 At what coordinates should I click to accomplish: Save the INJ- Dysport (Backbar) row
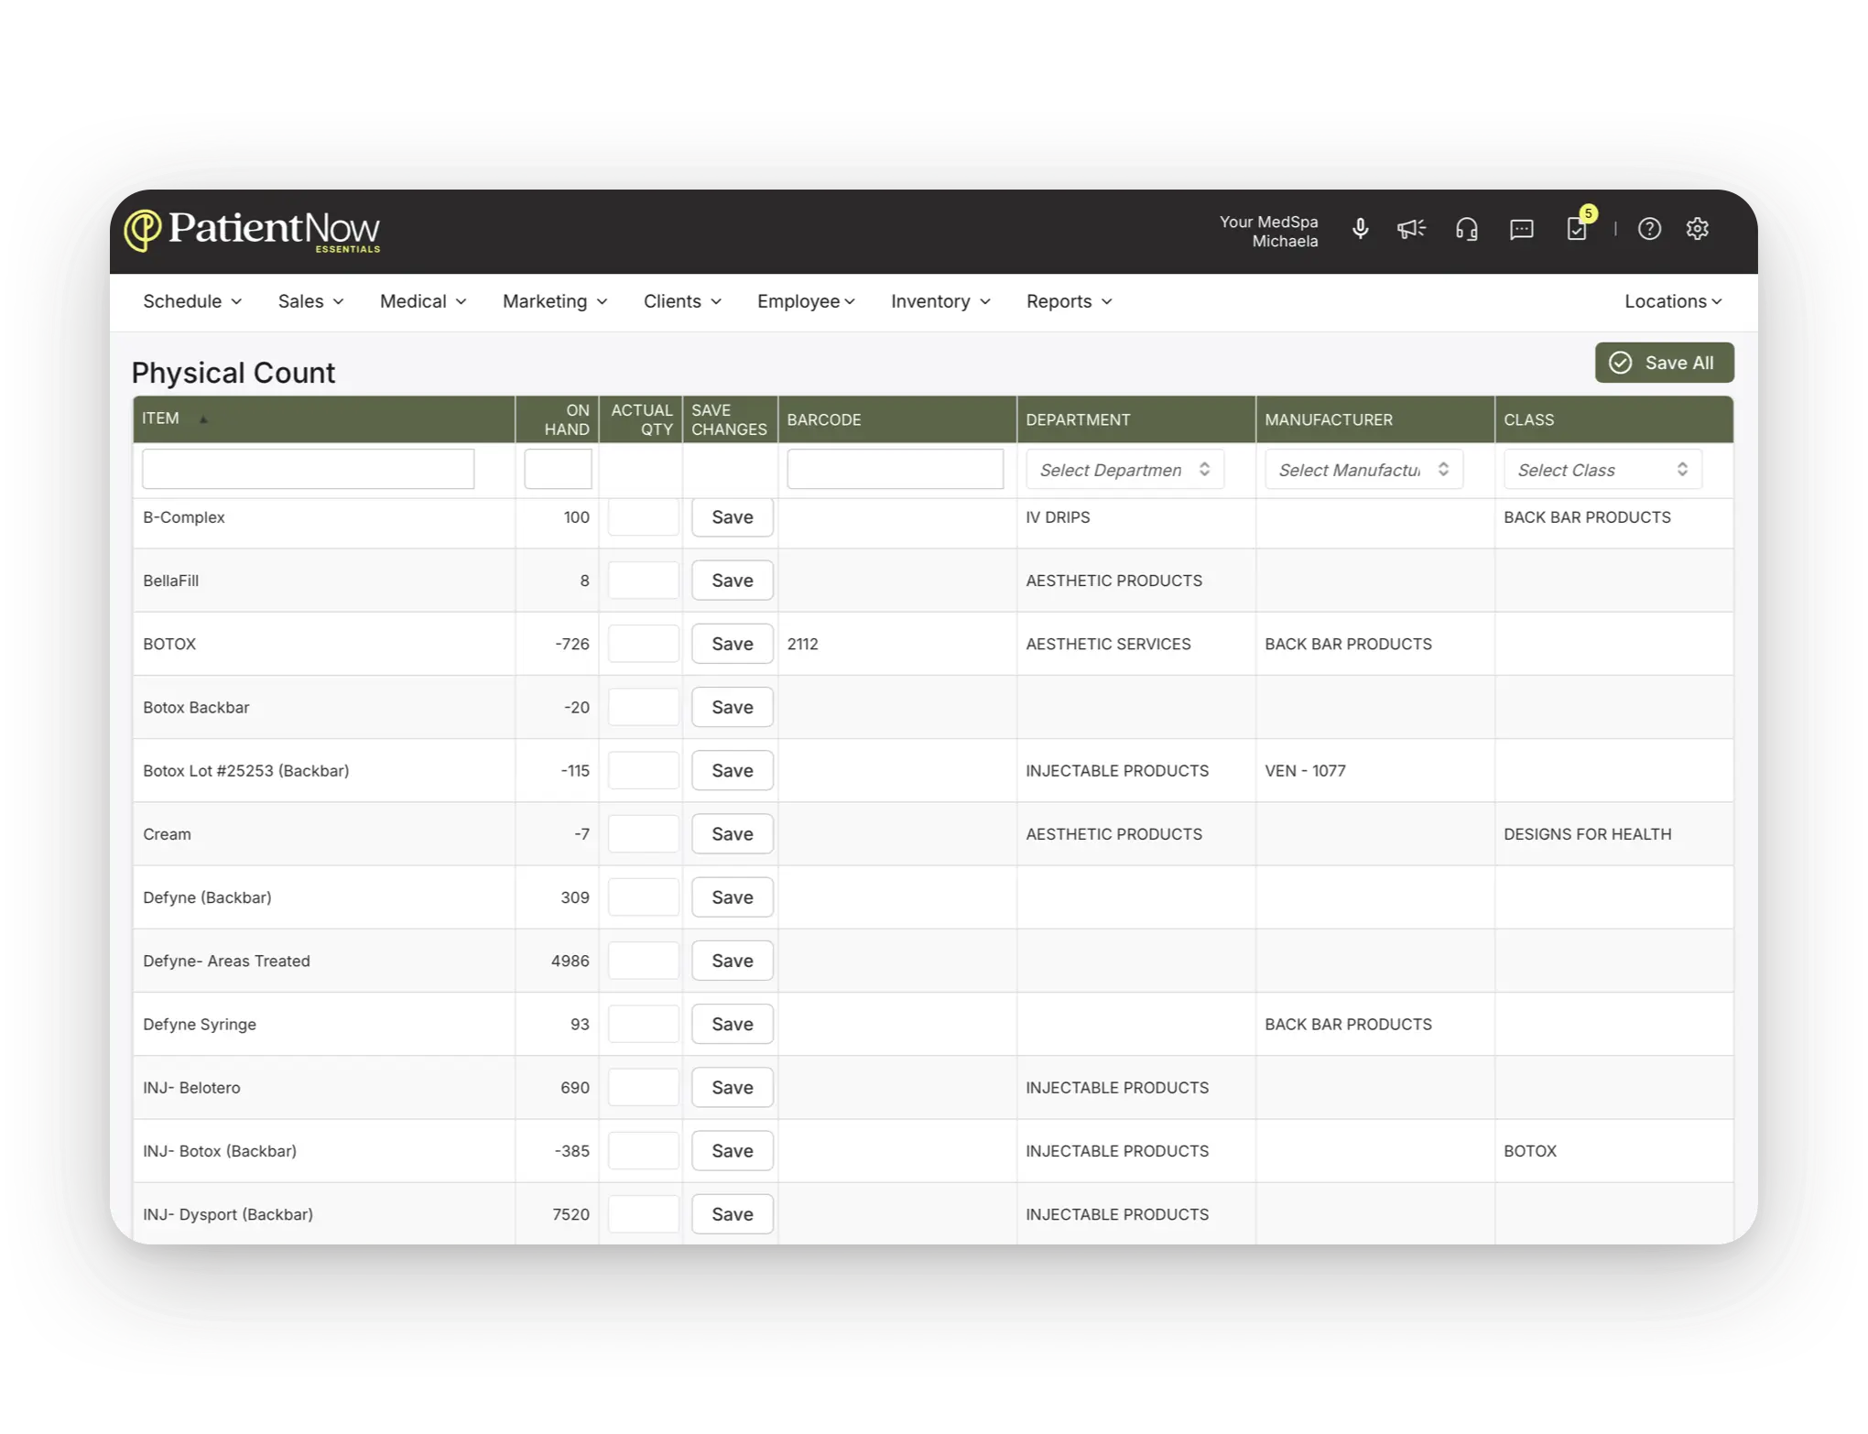pos(733,1214)
